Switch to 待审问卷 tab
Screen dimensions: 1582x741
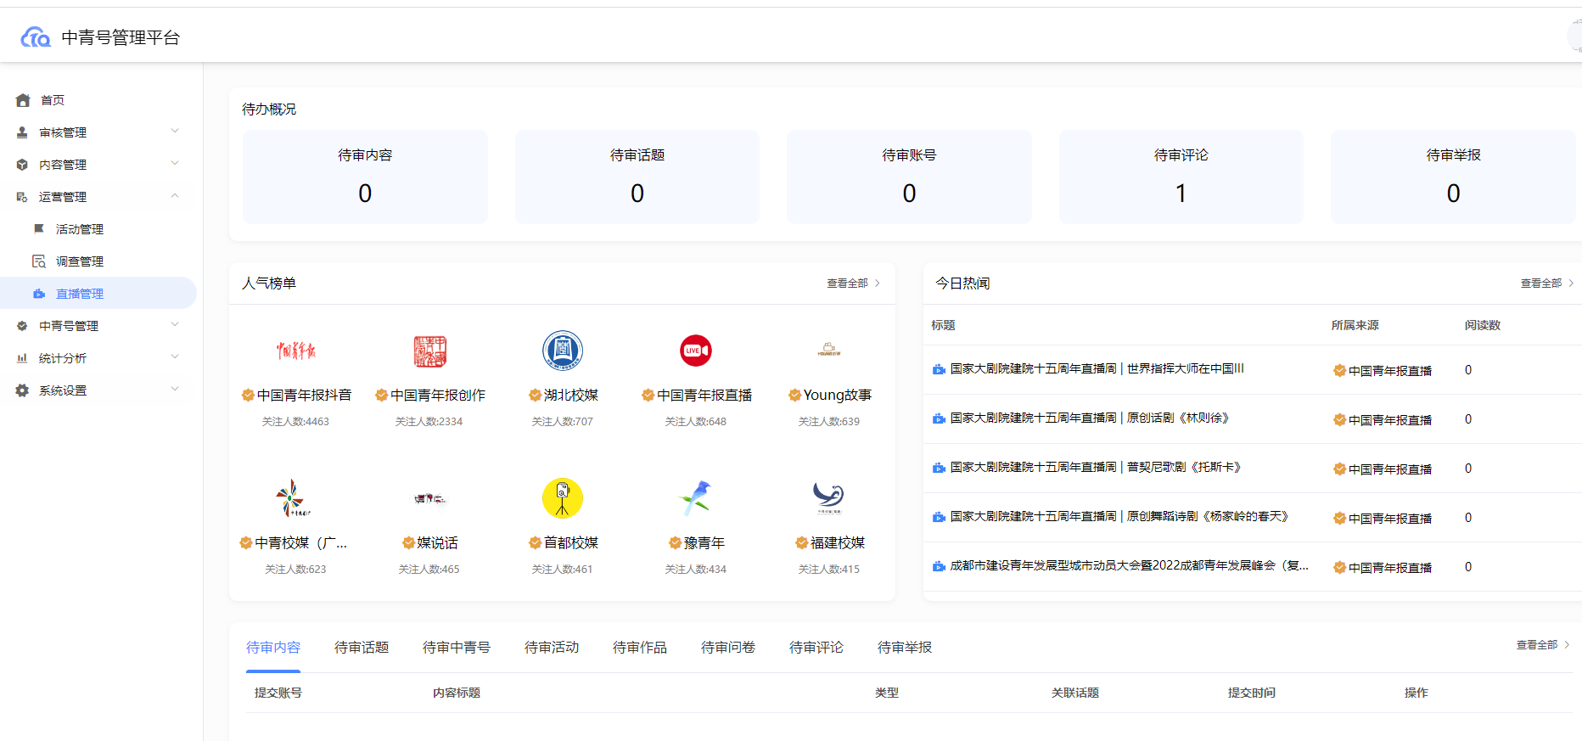728,648
